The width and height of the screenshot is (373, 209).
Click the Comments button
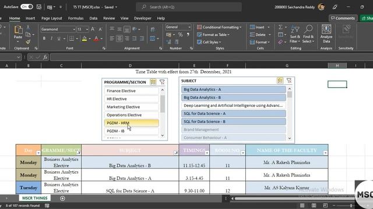pyautogui.click(x=343, y=18)
